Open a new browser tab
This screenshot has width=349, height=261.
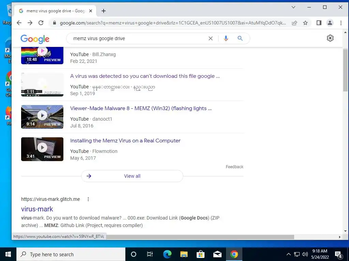[x=104, y=11]
